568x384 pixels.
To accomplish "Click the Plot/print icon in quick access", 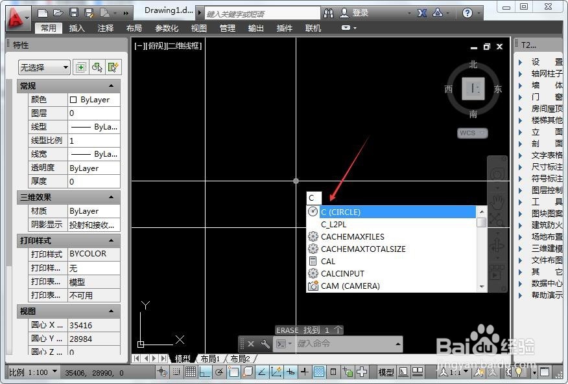I will [x=104, y=13].
